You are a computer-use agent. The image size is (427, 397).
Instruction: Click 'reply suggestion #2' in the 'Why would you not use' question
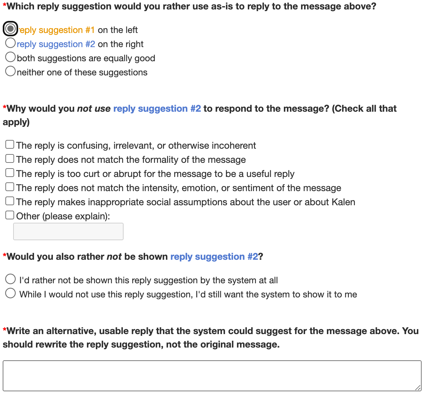(157, 109)
